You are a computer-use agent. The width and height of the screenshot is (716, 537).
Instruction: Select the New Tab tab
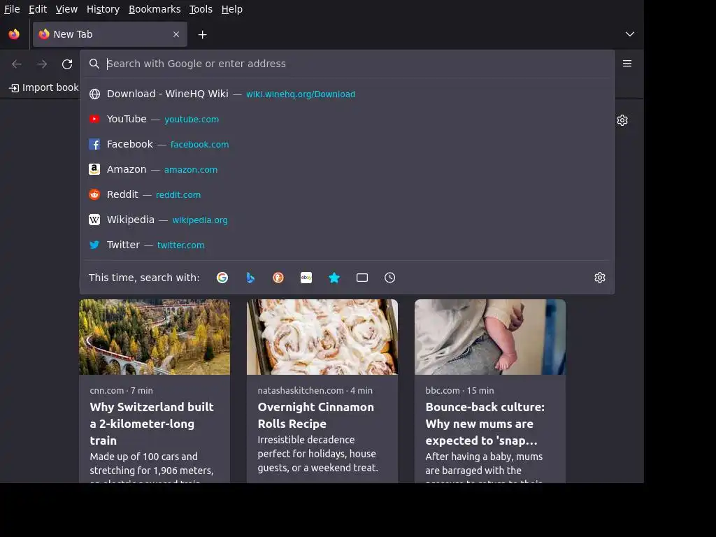click(x=110, y=34)
